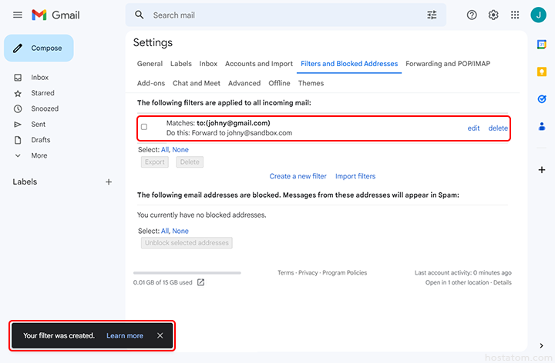This screenshot has height=363, width=555.
Task: Open the Google account avatar menu
Action: pyautogui.click(x=537, y=15)
